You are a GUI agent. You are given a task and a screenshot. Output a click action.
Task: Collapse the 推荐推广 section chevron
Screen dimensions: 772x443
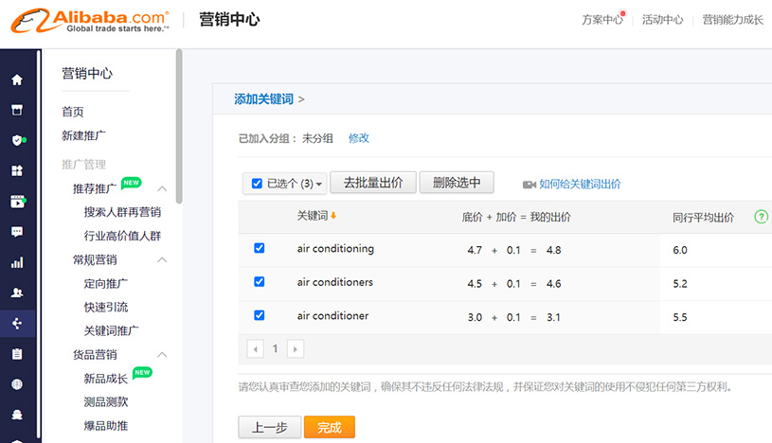(x=162, y=189)
